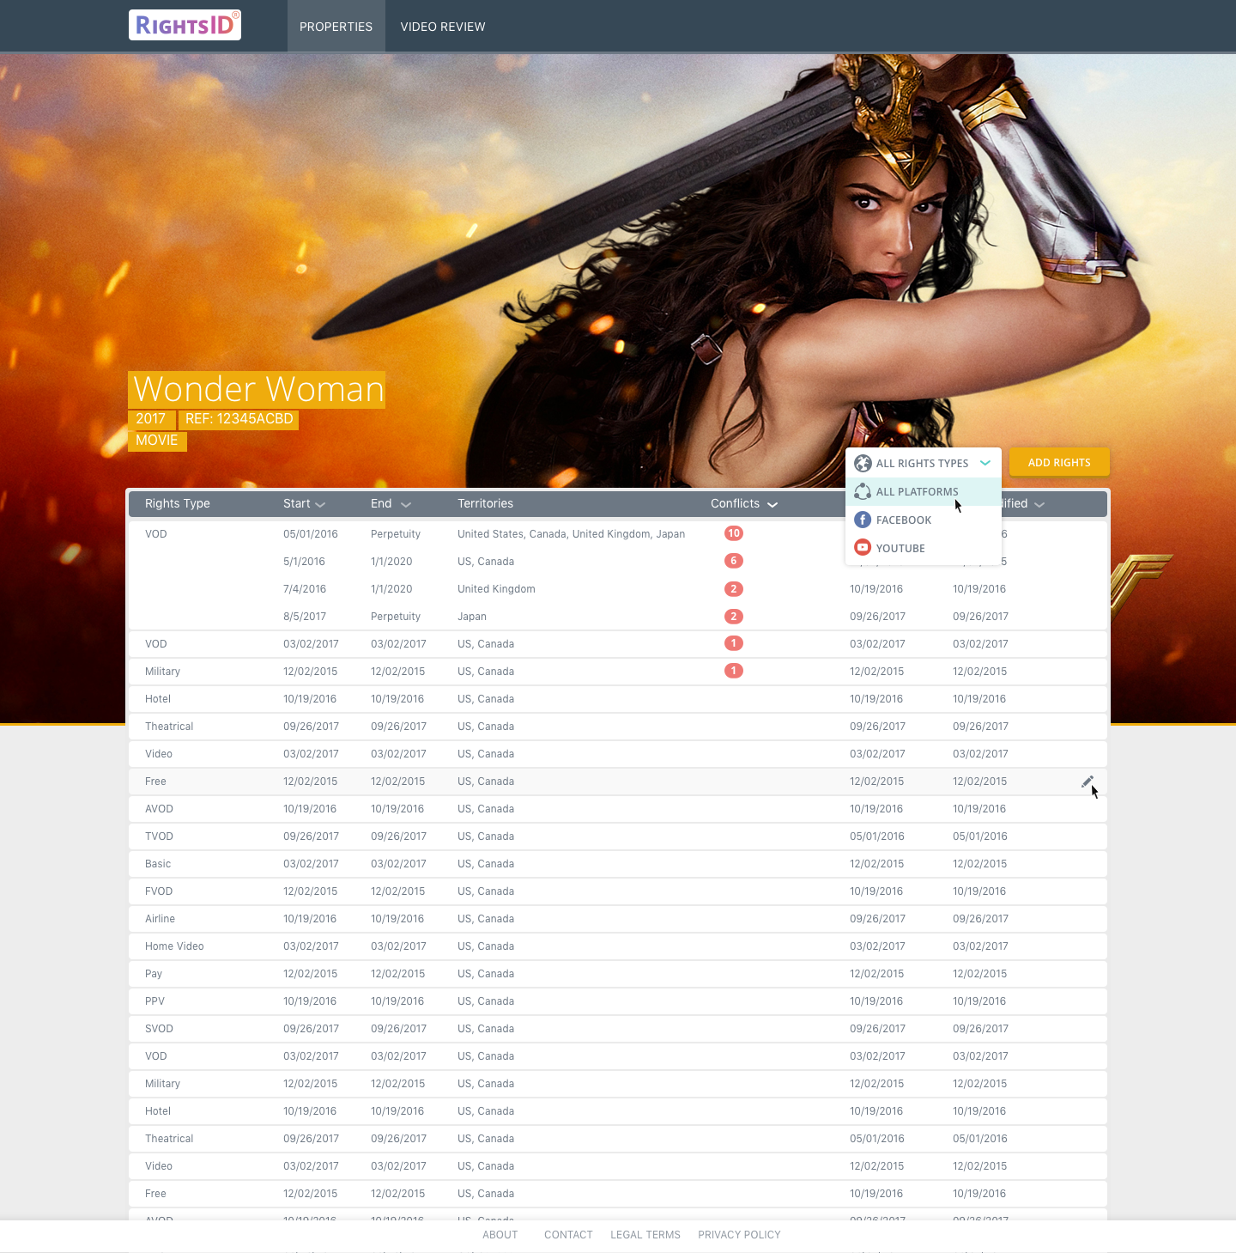The width and height of the screenshot is (1236, 1253).
Task: Click conflict badge on VOD 03/02/2017 row
Action: click(734, 643)
